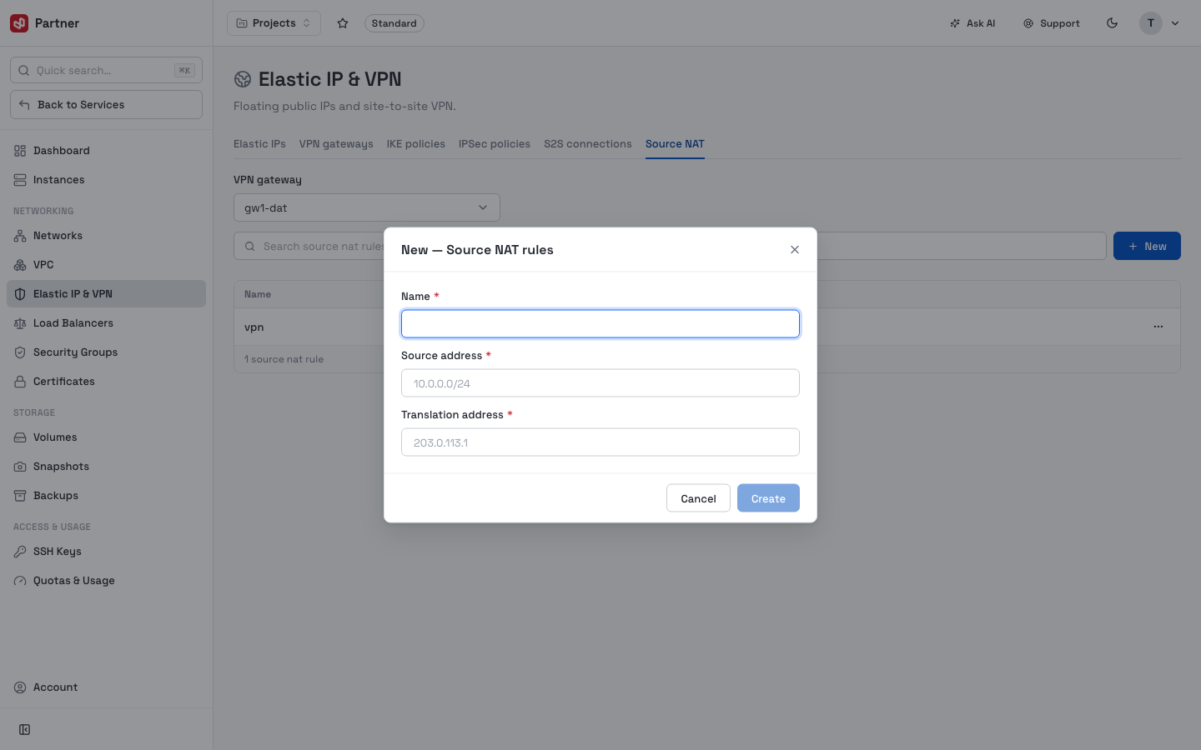Open the VPN gateway gw1-dat dropdown
This screenshot has height=750, width=1201.
point(367,207)
